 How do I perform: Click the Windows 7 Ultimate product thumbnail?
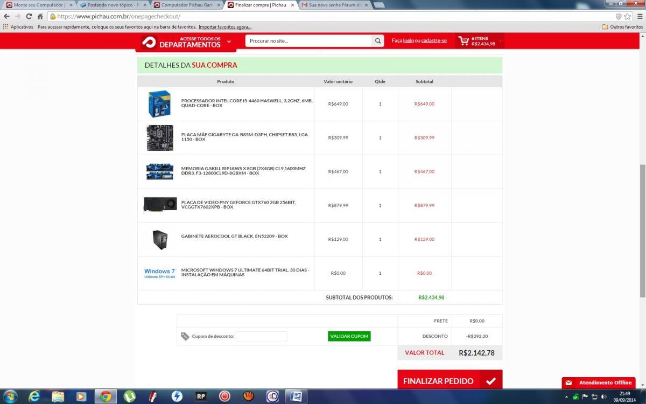159,273
